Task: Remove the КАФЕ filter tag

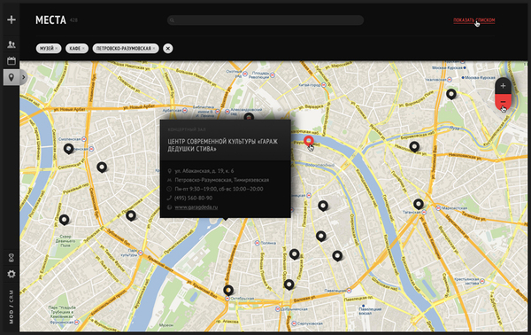Action: pyautogui.click(x=83, y=49)
